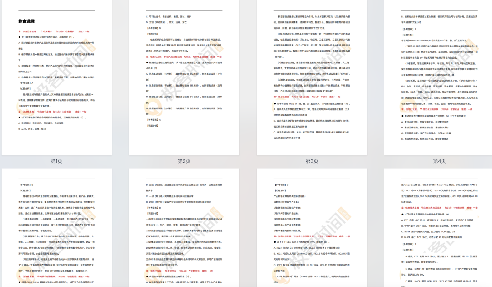Screen dimensions: 492x287
Task: Select the thumbnail above the 第4页 label
Action: point(438,77)
